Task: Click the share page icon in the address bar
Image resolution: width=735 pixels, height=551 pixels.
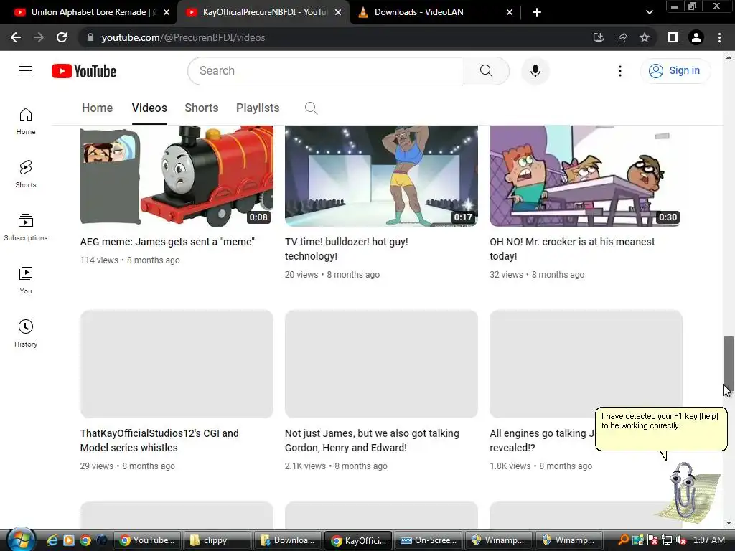Action: (x=622, y=37)
